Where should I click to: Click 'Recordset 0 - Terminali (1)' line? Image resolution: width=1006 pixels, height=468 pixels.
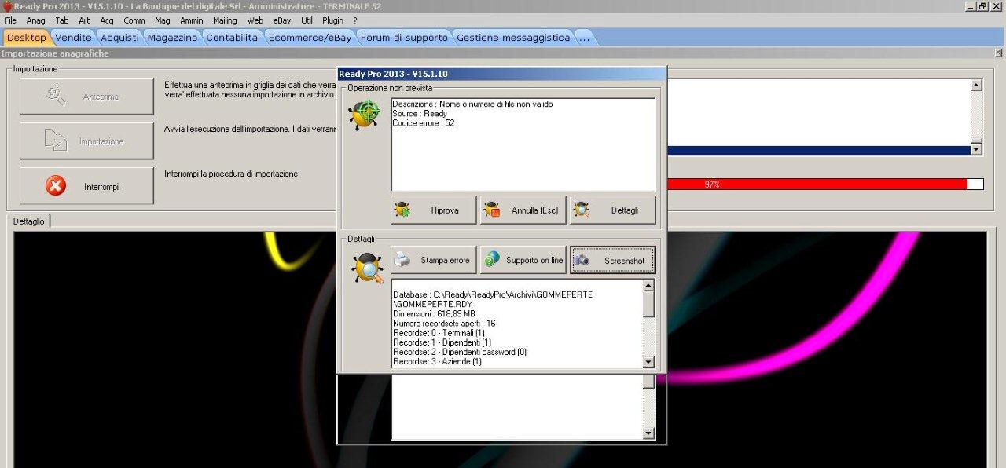(x=439, y=333)
